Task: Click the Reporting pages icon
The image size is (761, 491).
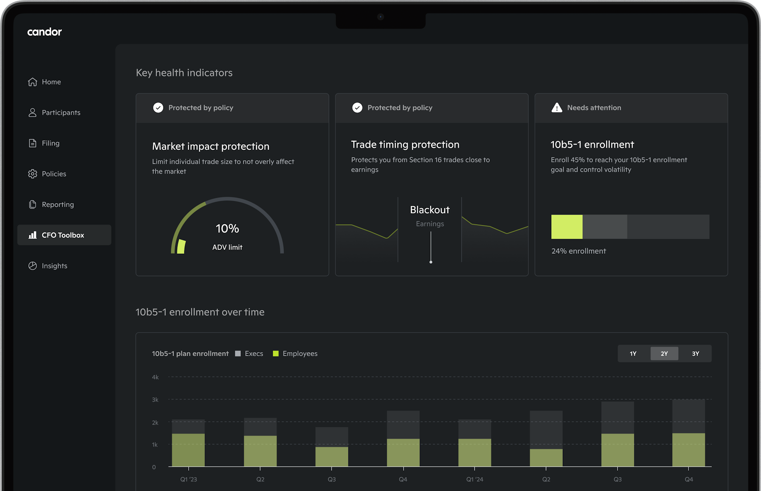Action: click(x=33, y=204)
